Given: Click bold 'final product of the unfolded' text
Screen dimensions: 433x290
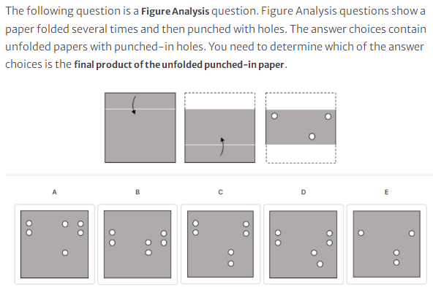Looking at the screenshot, I should pos(138,64).
